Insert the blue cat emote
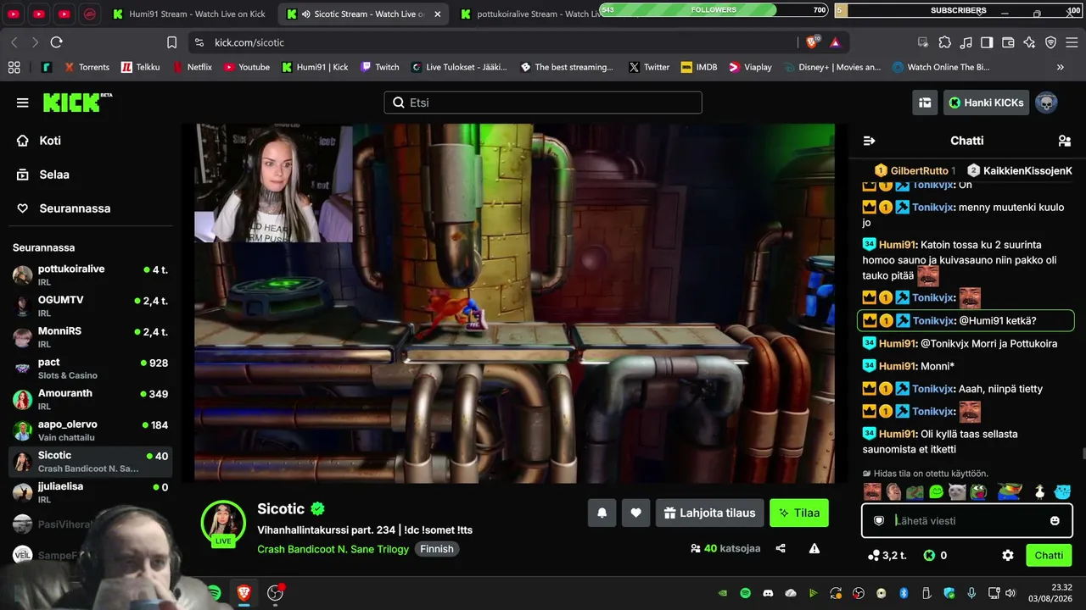 point(1062,491)
